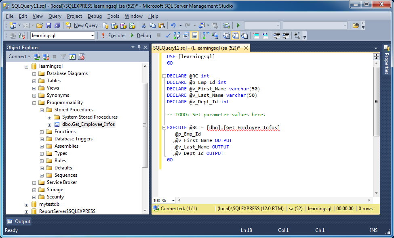Uncomment the selected lines
Viewport: 394px width, 238px height.
(x=265, y=35)
